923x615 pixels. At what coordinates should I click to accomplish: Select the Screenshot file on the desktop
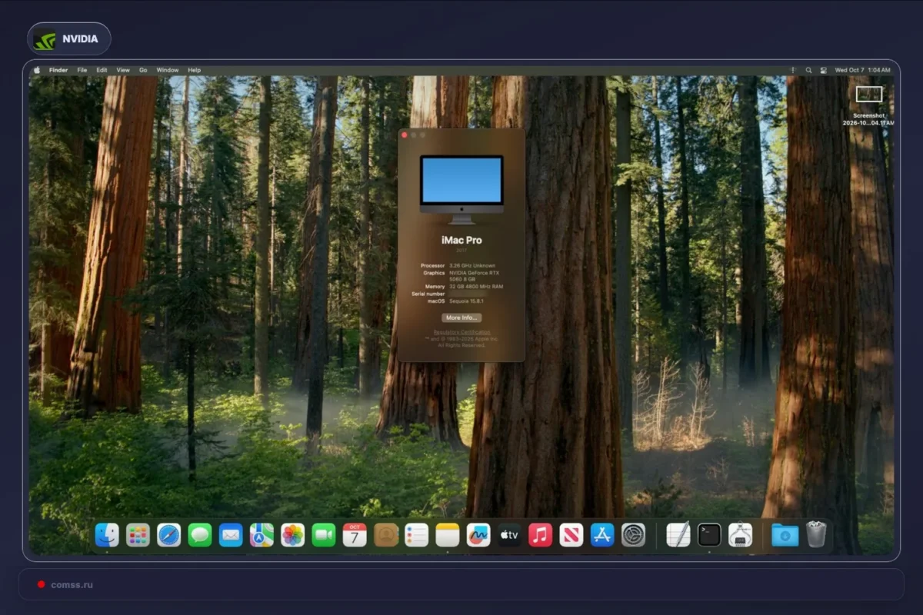[x=869, y=105]
